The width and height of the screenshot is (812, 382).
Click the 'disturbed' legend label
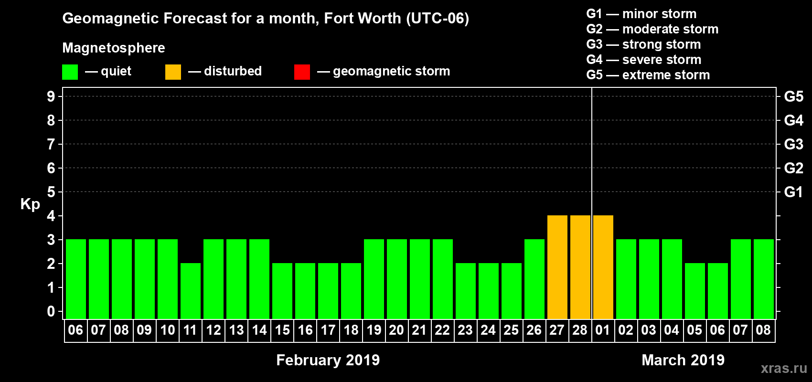[233, 71]
